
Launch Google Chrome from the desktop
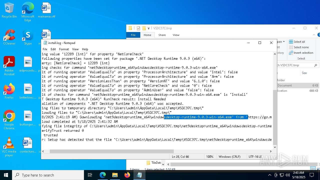9,120
